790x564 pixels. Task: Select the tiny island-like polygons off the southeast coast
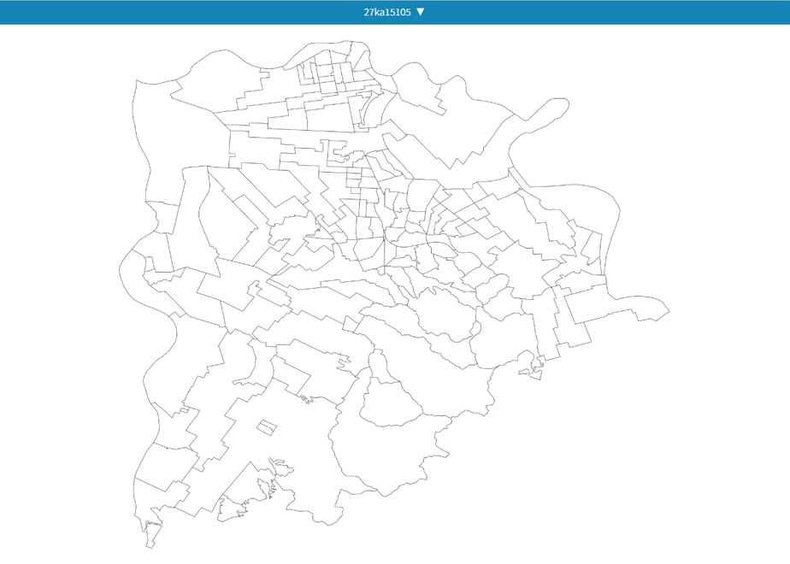(x=532, y=373)
